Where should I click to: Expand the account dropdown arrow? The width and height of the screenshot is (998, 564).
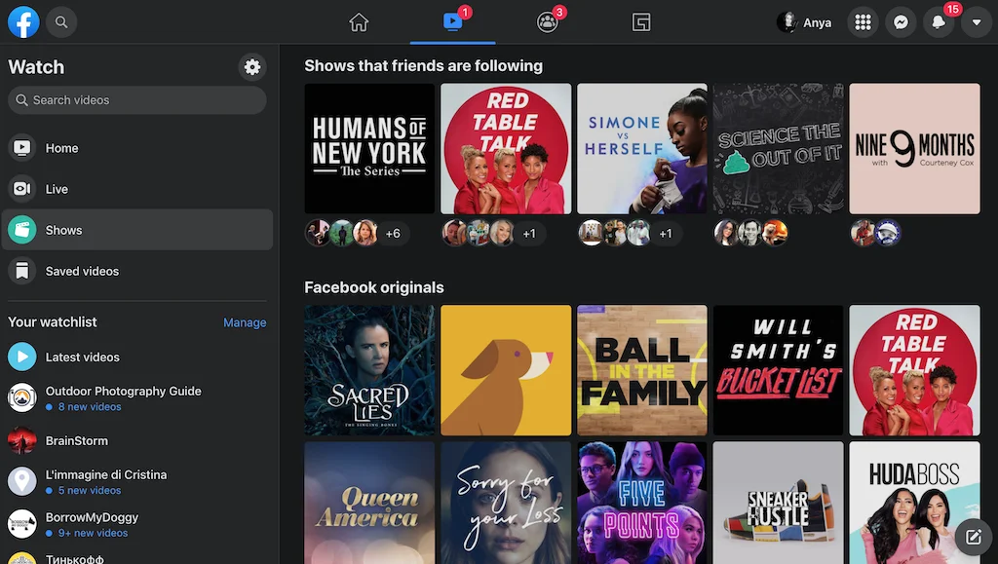coord(977,22)
